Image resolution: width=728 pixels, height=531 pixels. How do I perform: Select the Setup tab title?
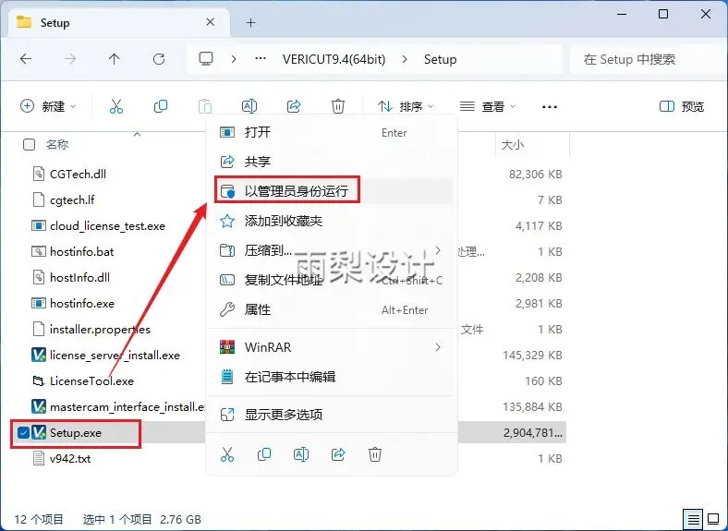55,23
